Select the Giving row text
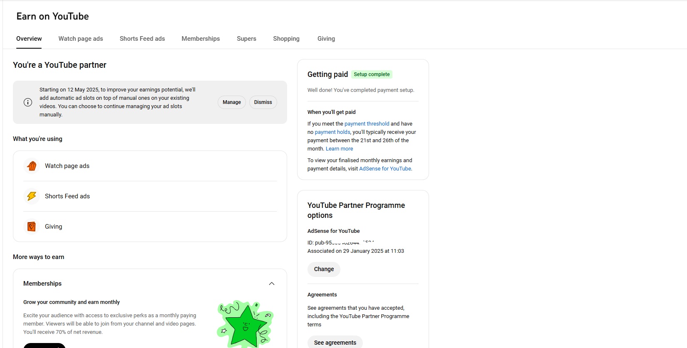The height and width of the screenshot is (348, 687). coord(53,227)
